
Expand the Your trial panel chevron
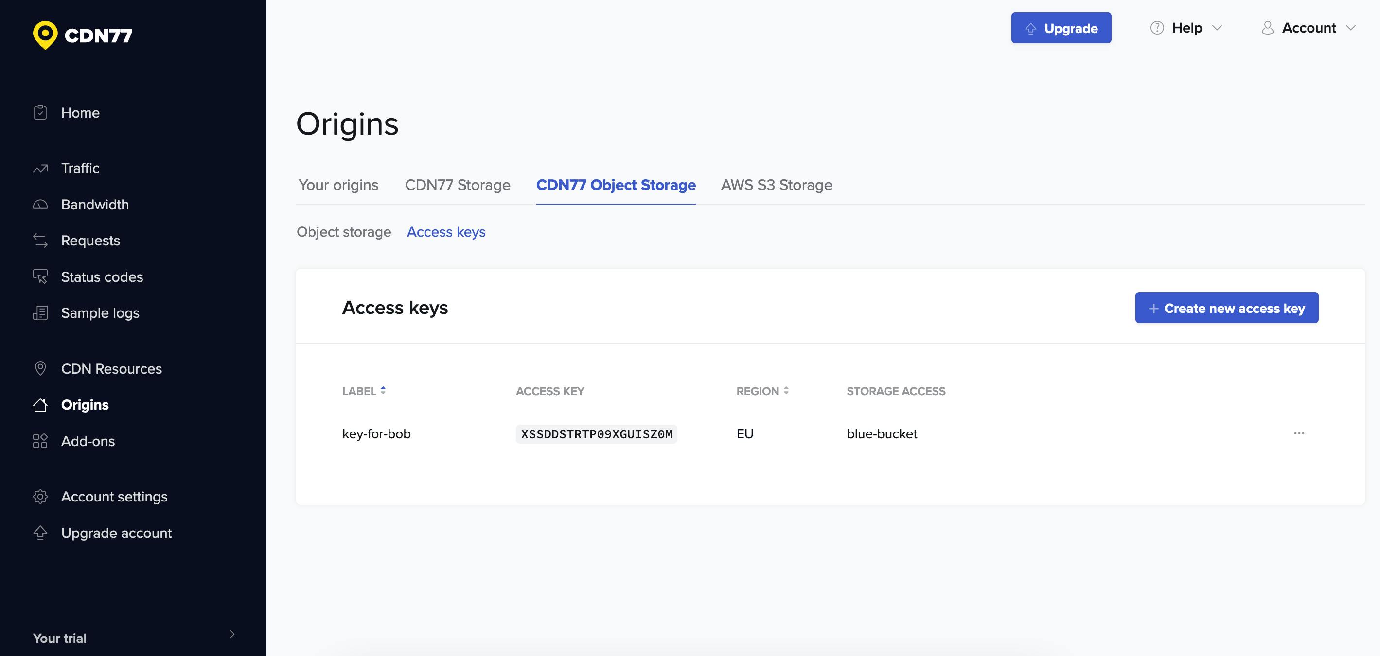click(232, 634)
